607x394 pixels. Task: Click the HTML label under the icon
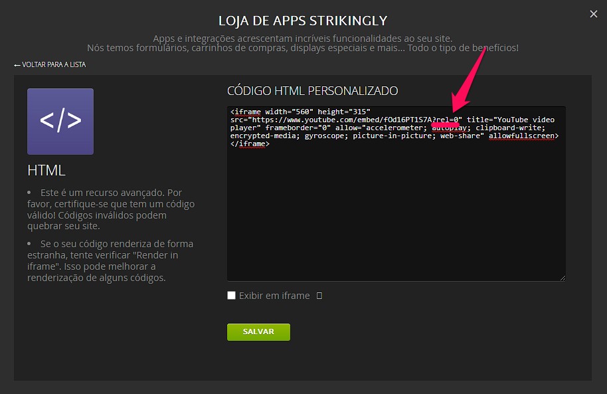tap(46, 171)
